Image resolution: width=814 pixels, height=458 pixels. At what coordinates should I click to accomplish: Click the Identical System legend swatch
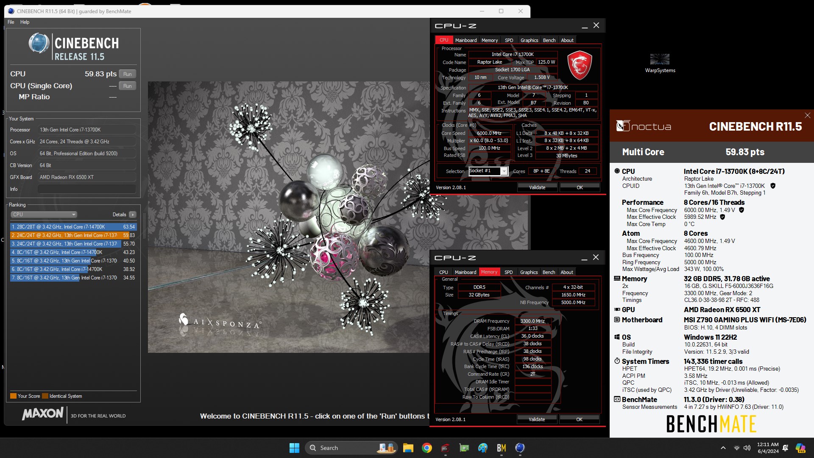point(45,396)
